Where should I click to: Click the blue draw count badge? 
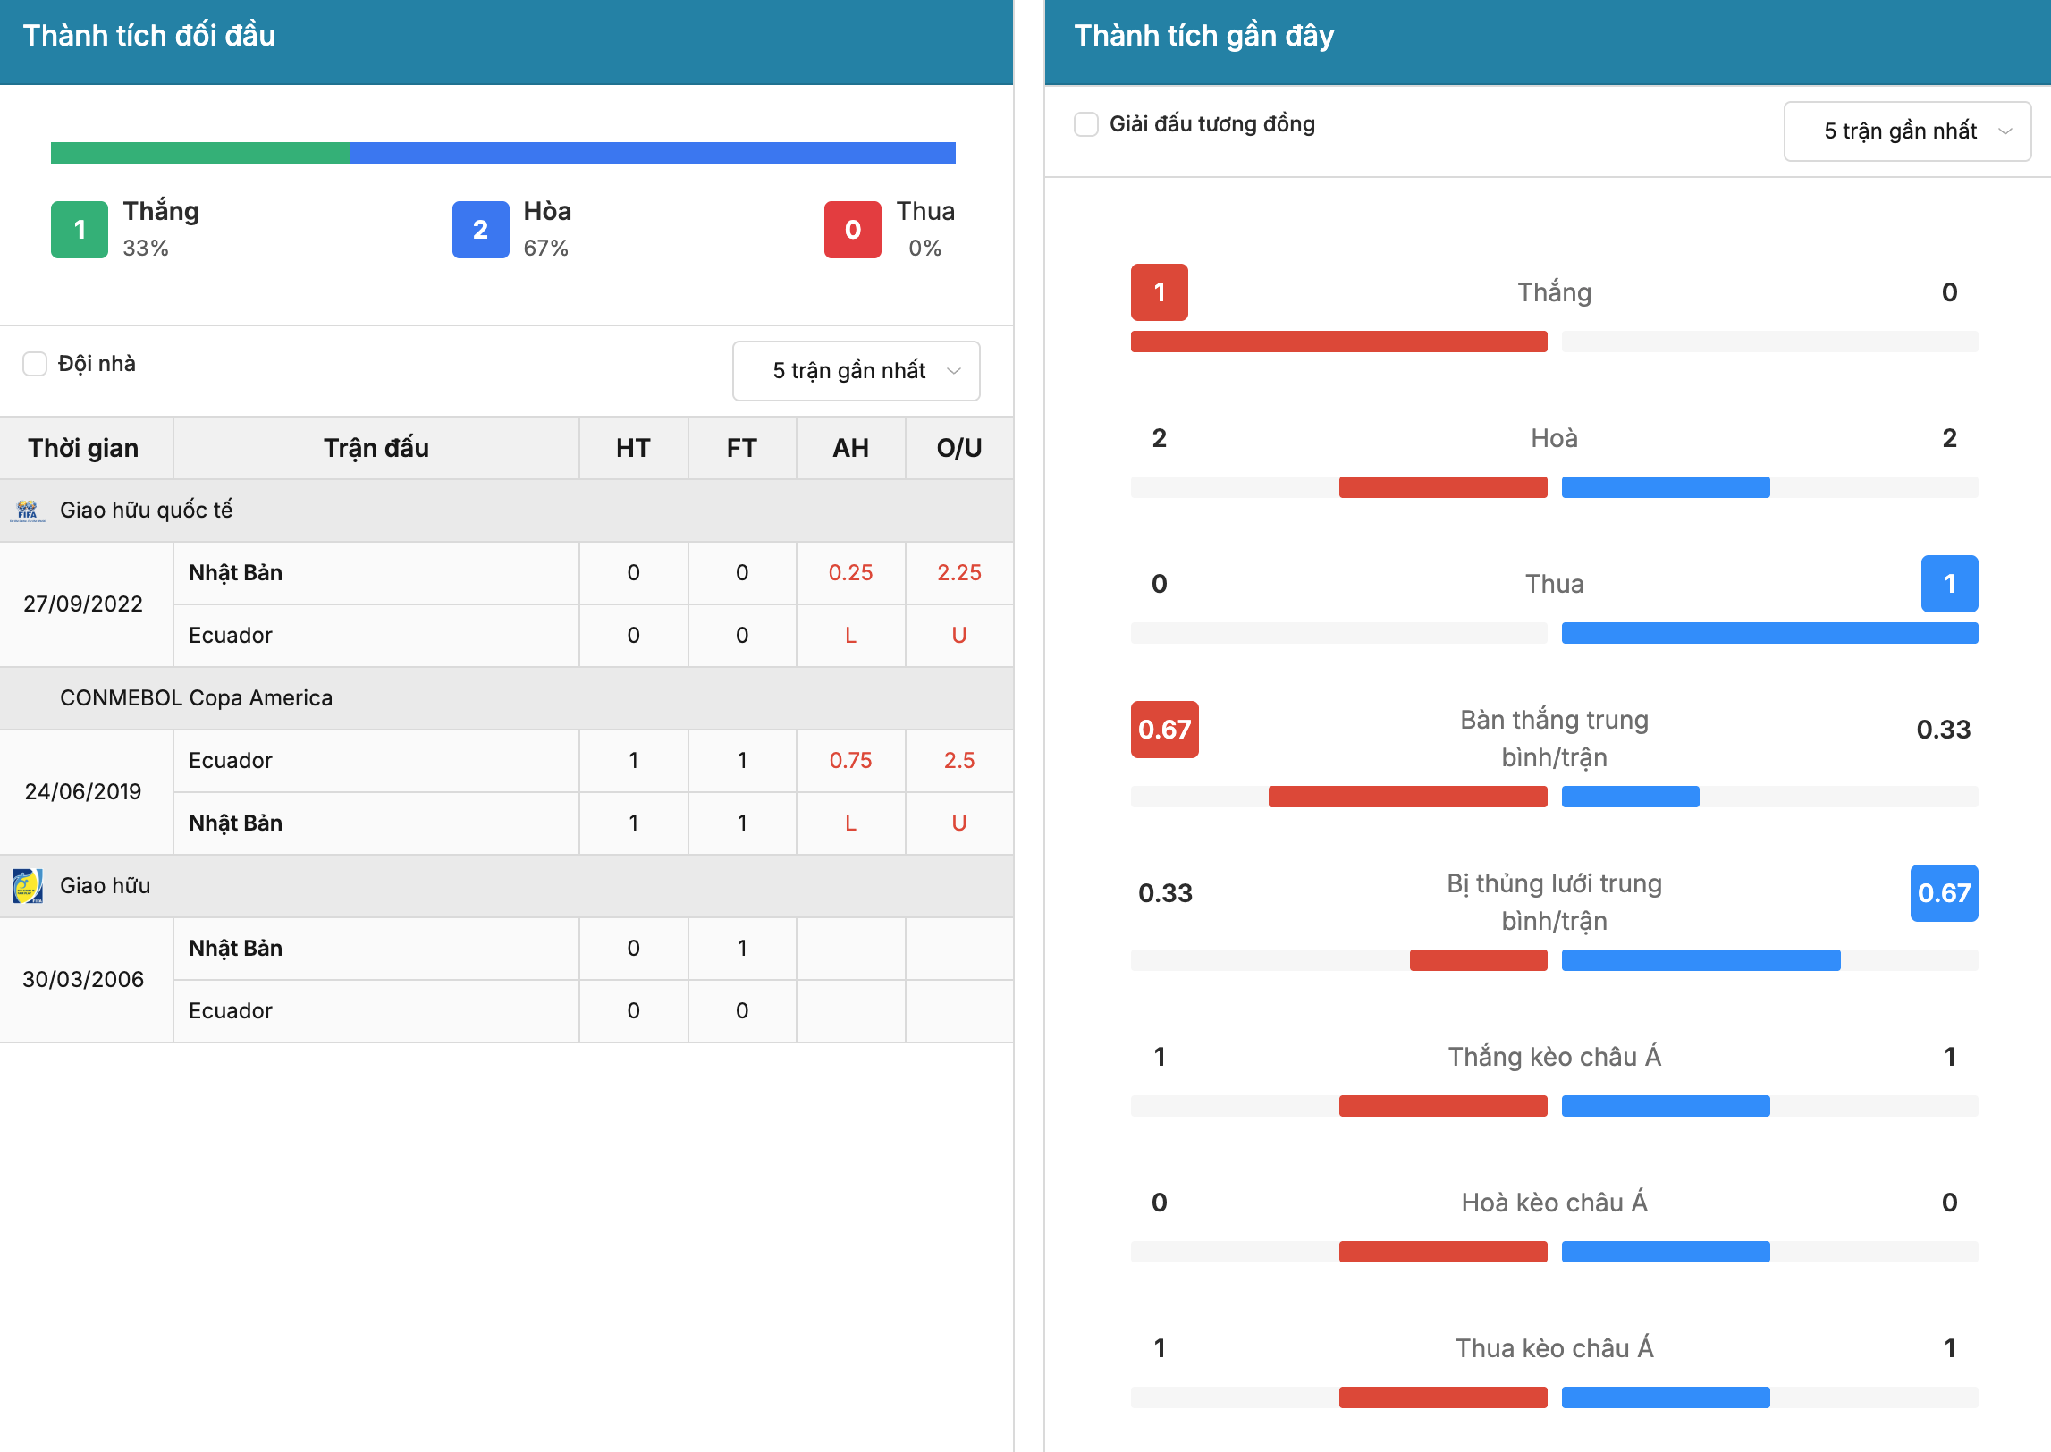point(480,230)
